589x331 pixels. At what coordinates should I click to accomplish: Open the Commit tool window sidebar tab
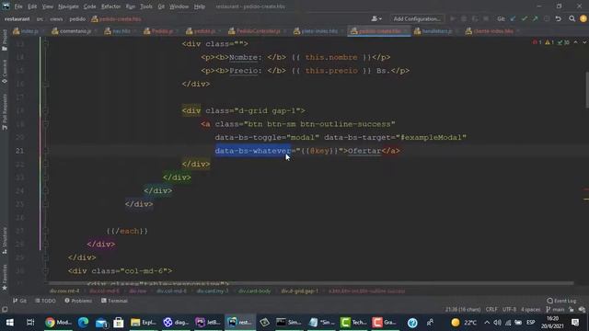(5, 72)
